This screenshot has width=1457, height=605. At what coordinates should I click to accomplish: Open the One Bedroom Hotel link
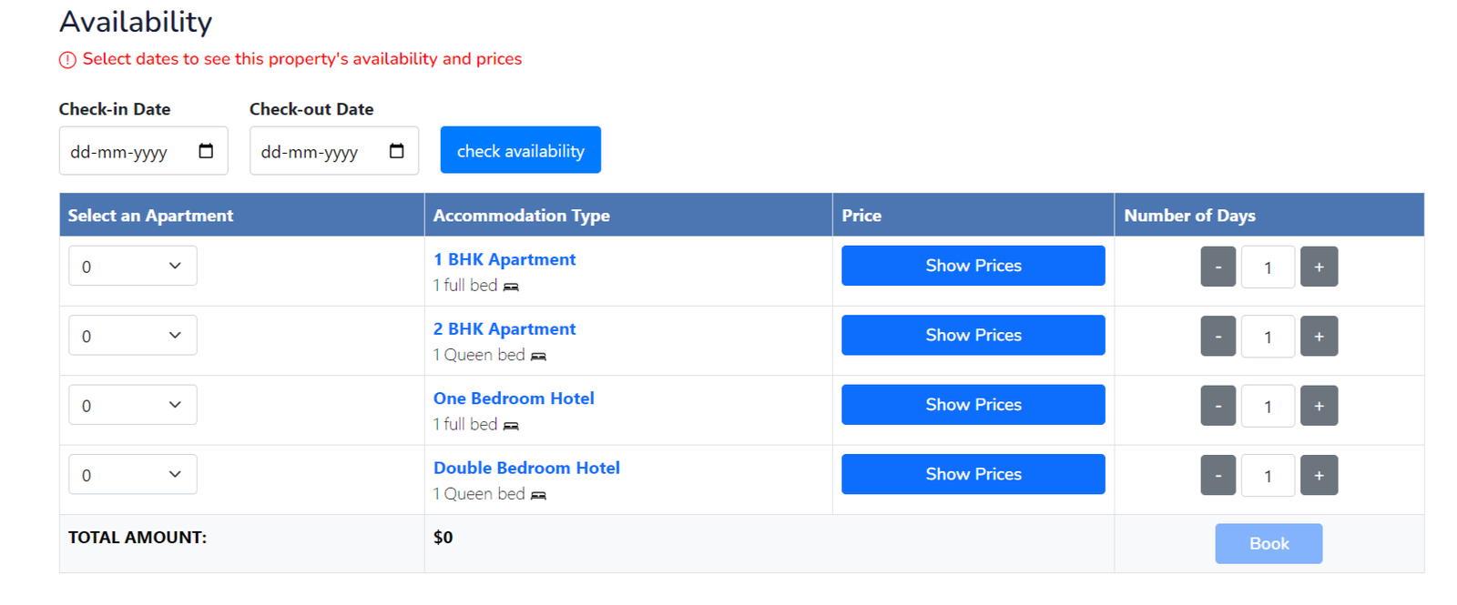coord(514,398)
